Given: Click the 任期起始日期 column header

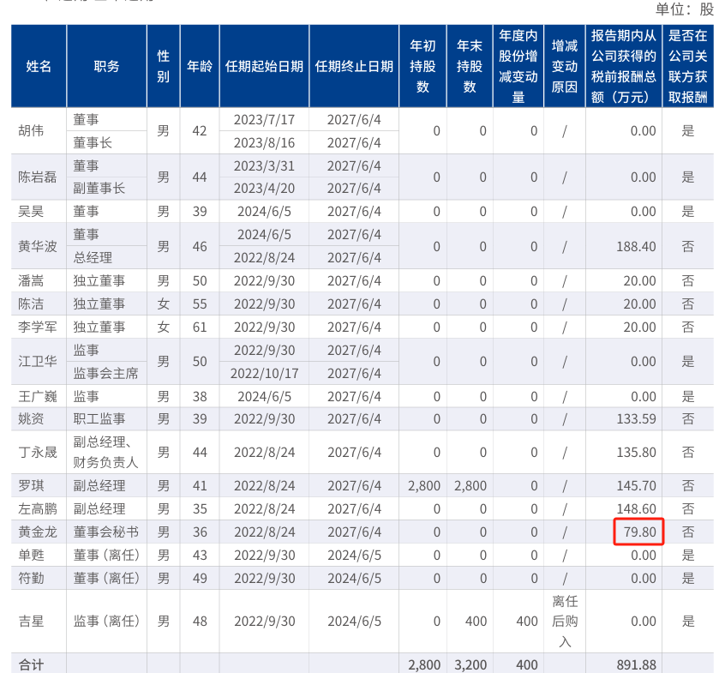Looking at the screenshot, I should [264, 66].
